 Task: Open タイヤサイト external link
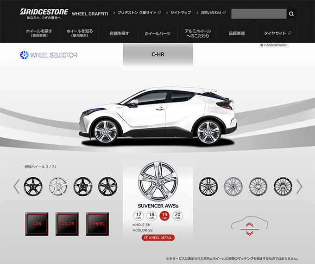click(x=277, y=33)
